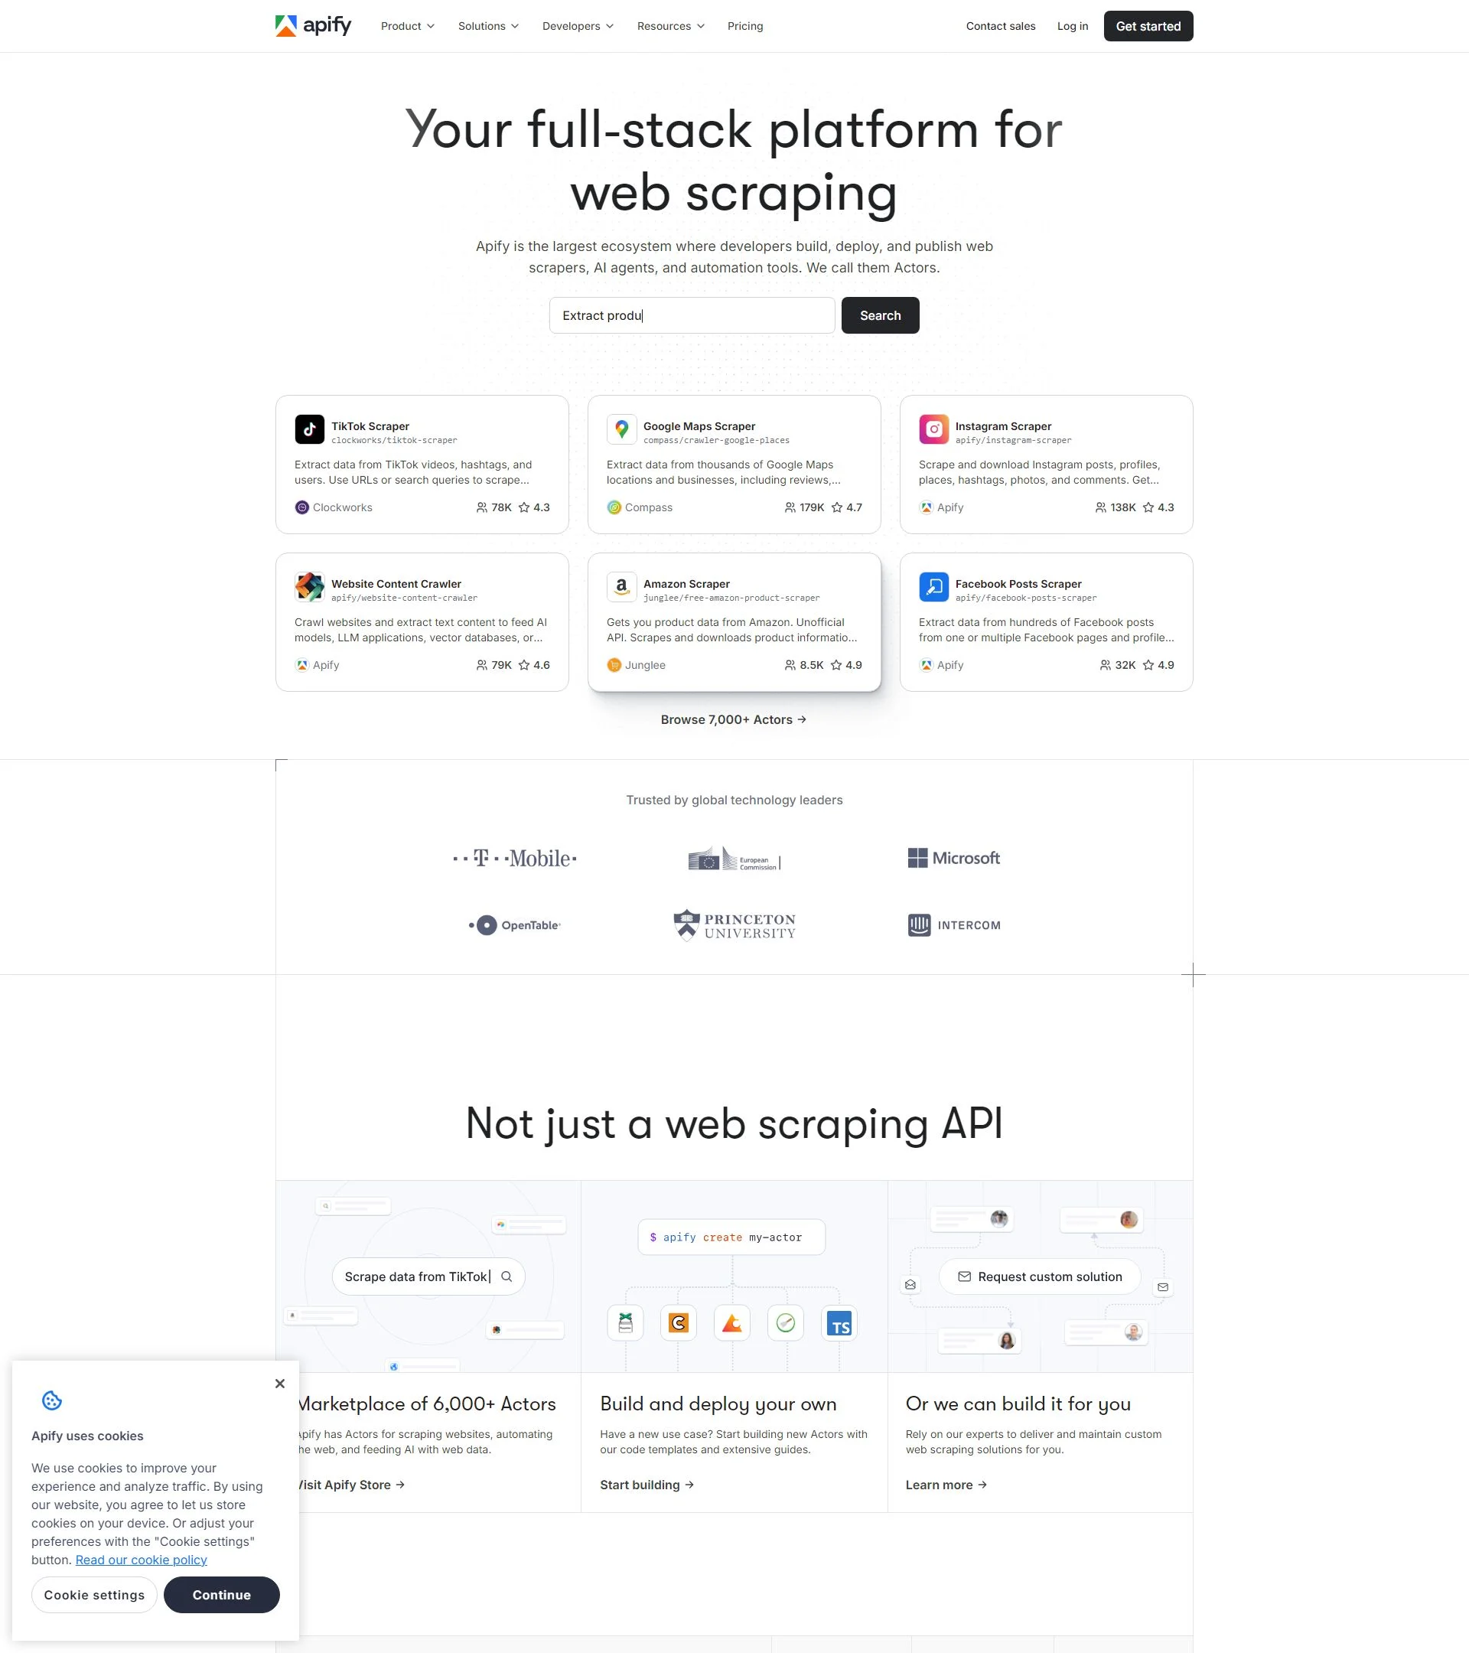The image size is (1469, 1653).
Task: Open the Developers dropdown menu
Action: tap(577, 26)
